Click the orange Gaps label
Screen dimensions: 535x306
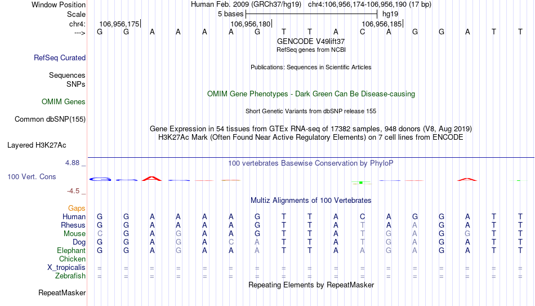[77, 209]
